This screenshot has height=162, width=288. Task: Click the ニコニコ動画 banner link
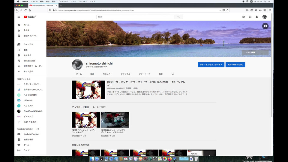point(255,52)
